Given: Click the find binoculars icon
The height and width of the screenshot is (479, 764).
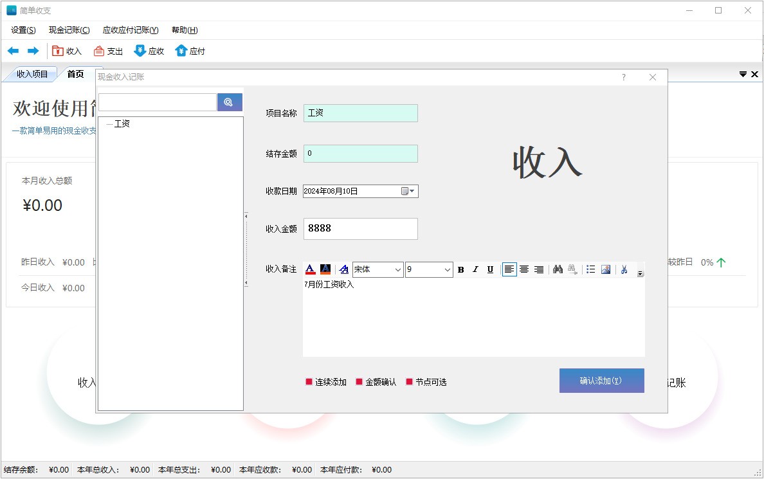Looking at the screenshot, I should point(557,269).
